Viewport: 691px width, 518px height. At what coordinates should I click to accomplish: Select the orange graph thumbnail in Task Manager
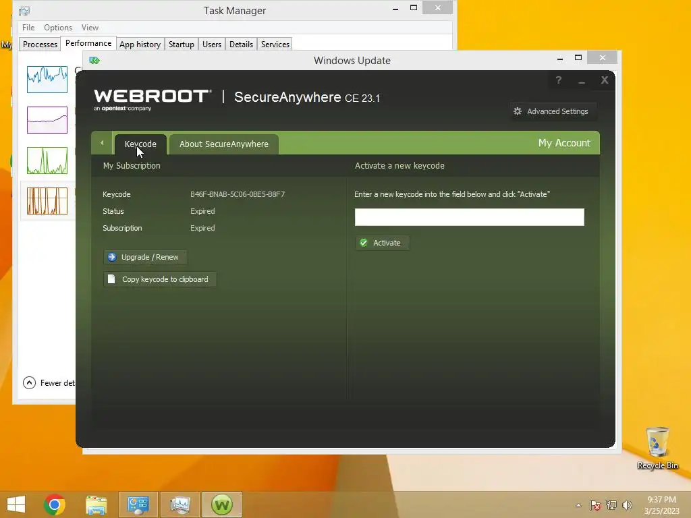pyautogui.click(x=47, y=201)
